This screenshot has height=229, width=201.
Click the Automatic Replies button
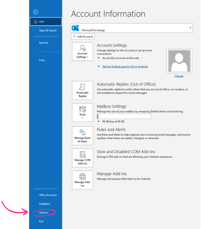tap(82, 90)
